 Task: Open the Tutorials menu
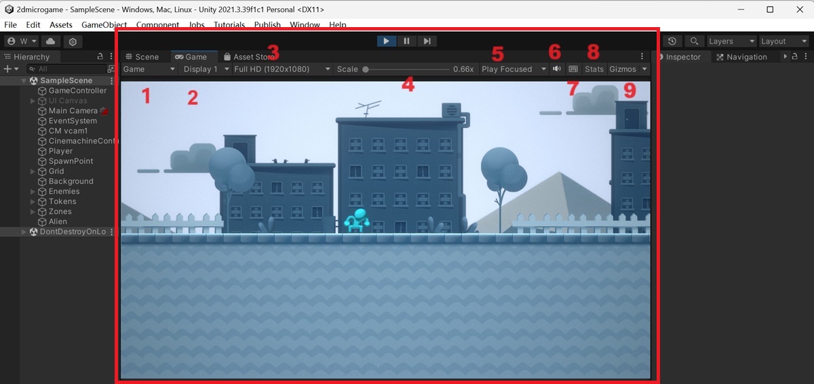(x=229, y=25)
